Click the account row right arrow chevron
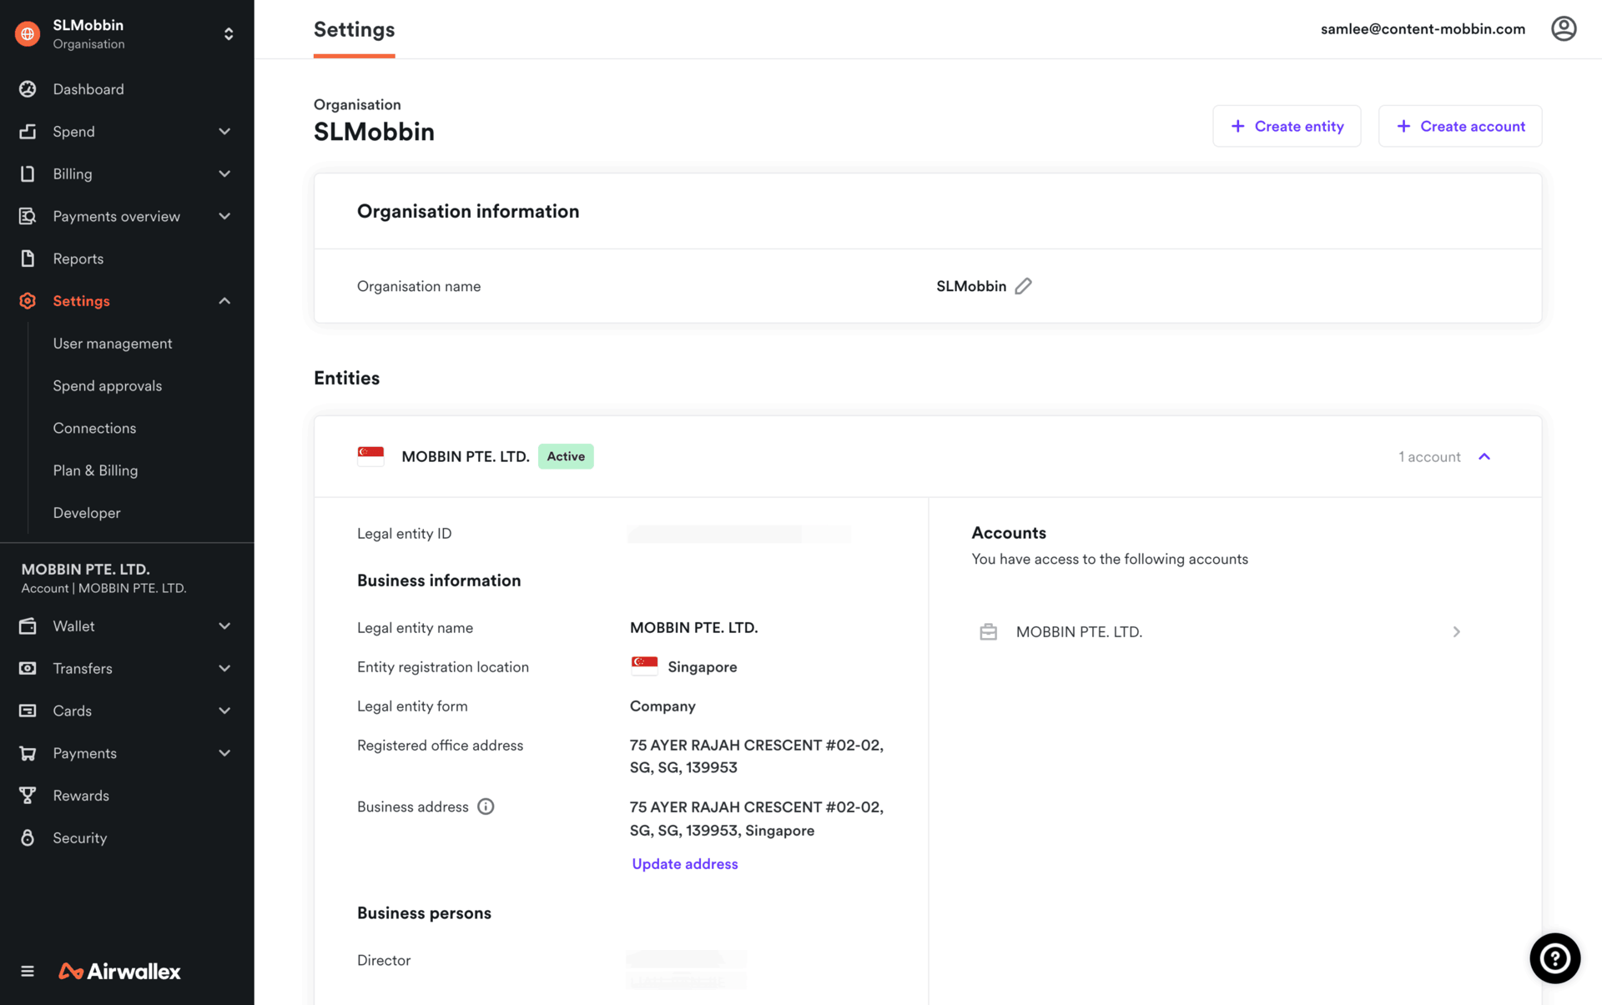Viewport: 1602px width, 1005px height. 1456,631
